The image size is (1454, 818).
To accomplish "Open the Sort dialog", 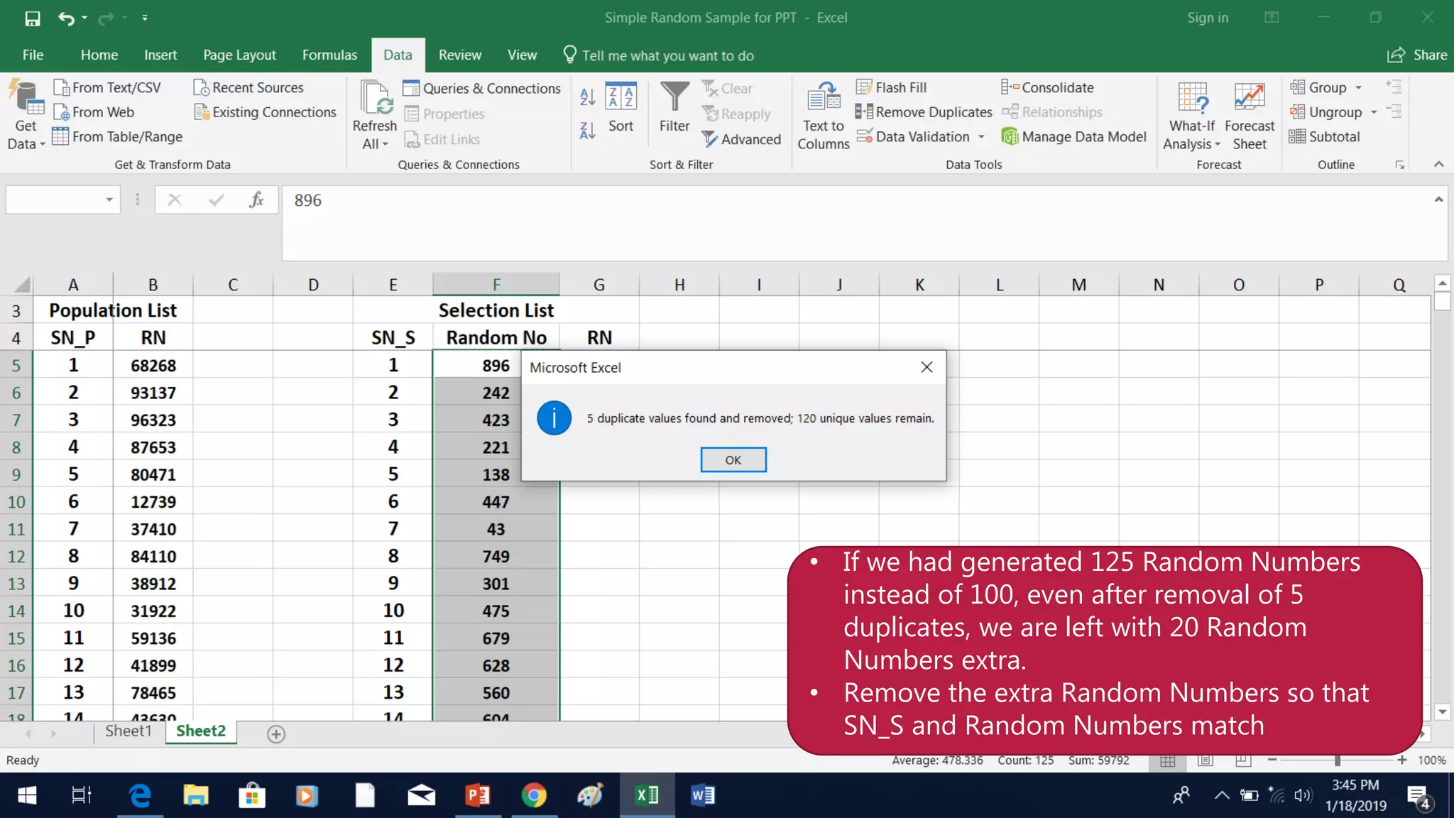I will tap(621, 108).
